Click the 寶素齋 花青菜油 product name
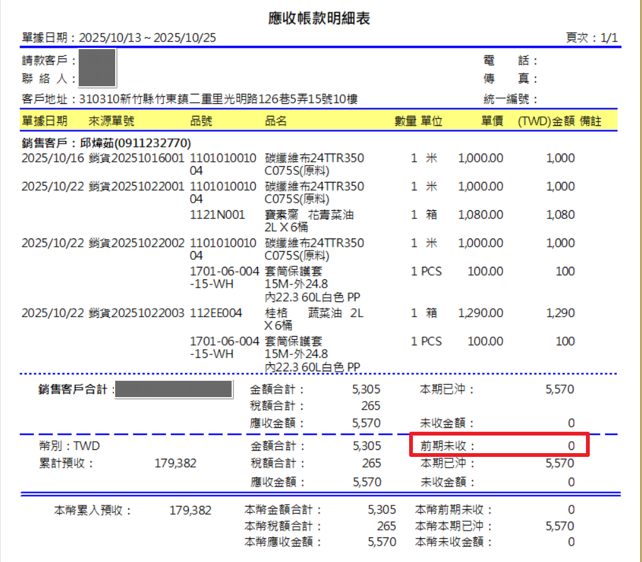 pos(309,215)
